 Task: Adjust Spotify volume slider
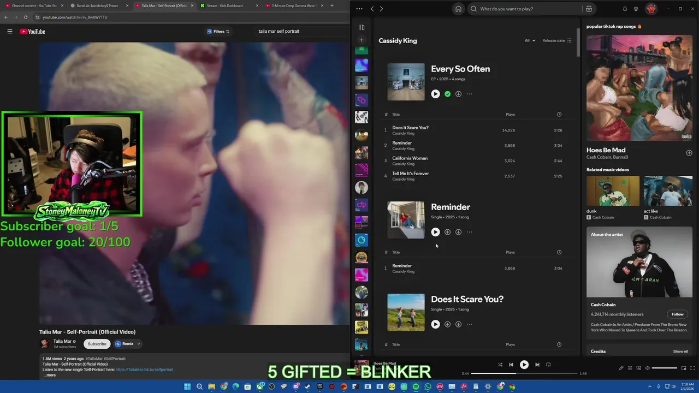point(665,368)
